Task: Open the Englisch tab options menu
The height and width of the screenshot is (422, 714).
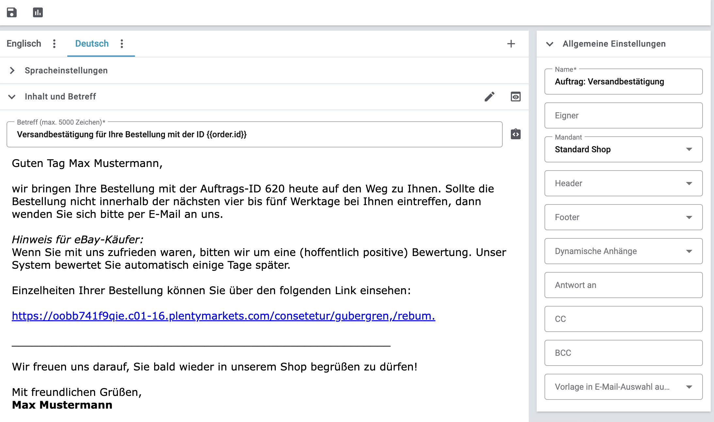Action: click(54, 44)
